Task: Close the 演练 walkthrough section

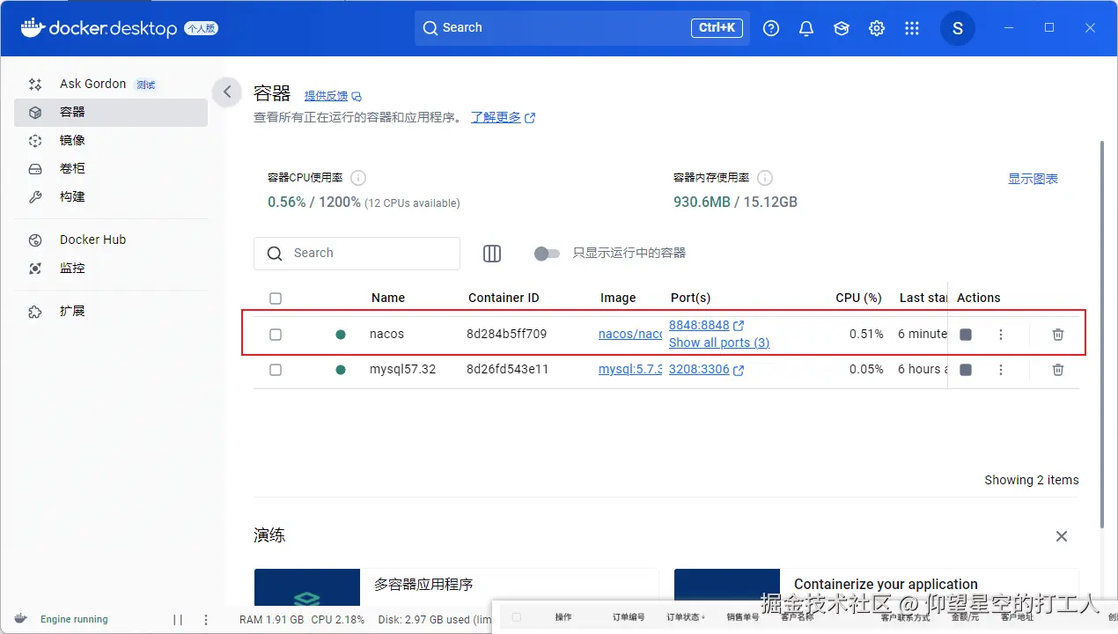Action: click(x=1062, y=536)
